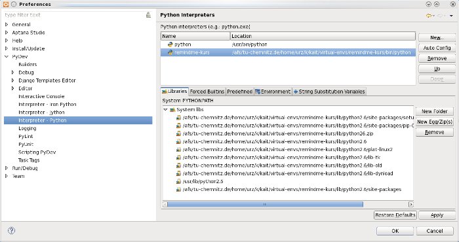The height and width of the screenshot is (242, 459).
Task: Click the Cancel button
Action: 434,231
